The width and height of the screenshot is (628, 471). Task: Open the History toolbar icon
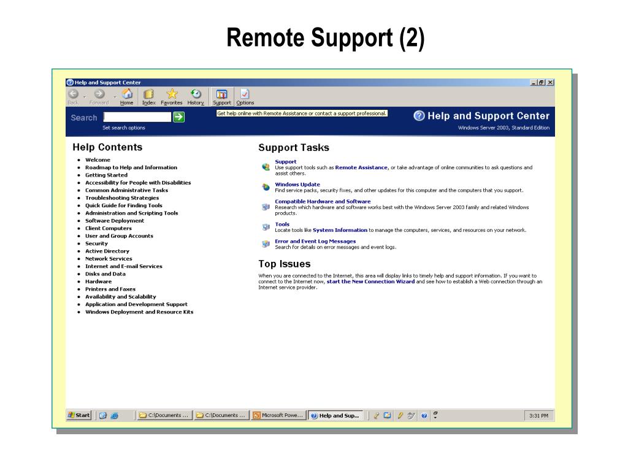pos(196,97)
